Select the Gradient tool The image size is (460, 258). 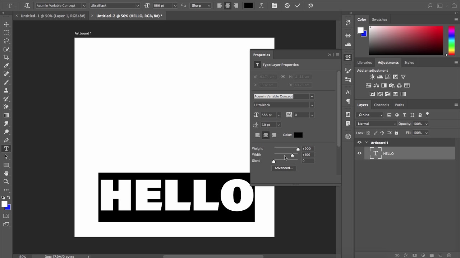coord(6,115)
